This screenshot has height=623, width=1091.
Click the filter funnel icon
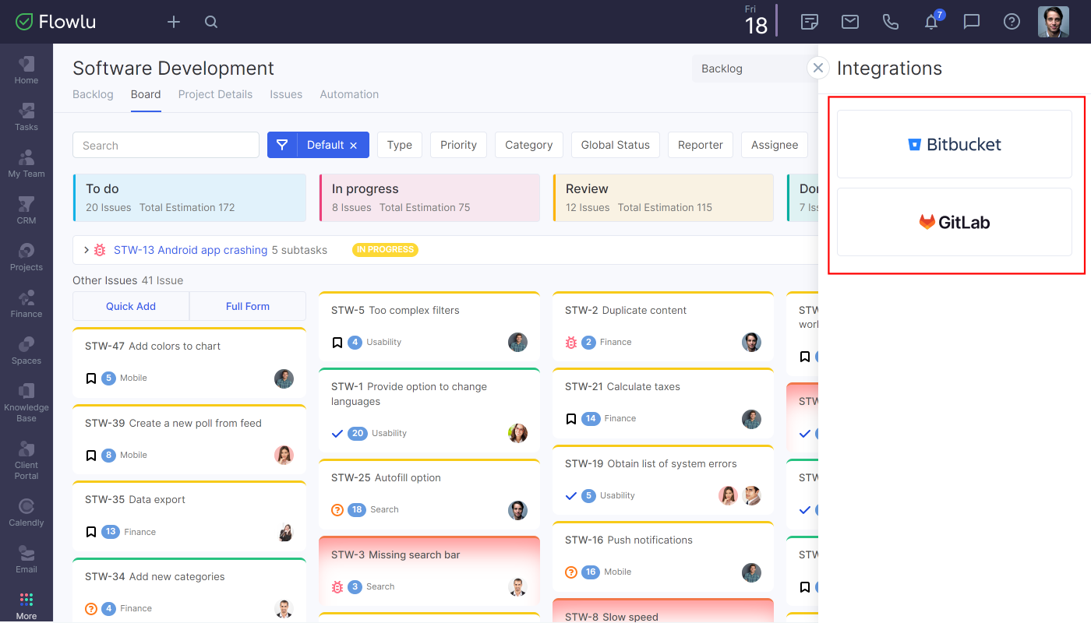[282, 145]
